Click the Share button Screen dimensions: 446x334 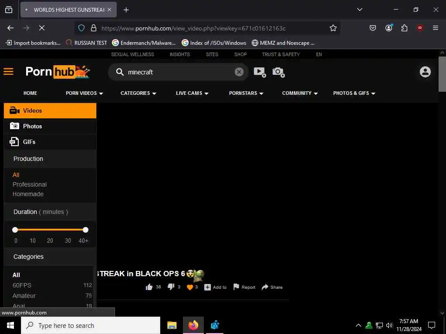272,287
